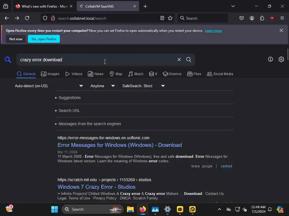Open Save to Pocket icon
Screen dimensions: 289x216
pyautogui.click(x=242, y=18)
